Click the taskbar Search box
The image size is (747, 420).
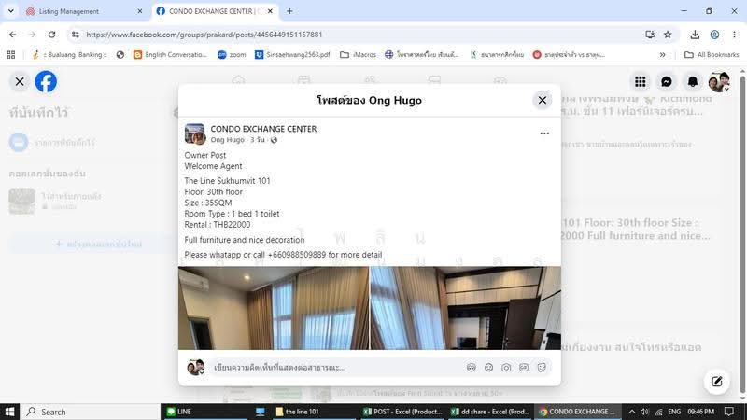coord(91,412)
